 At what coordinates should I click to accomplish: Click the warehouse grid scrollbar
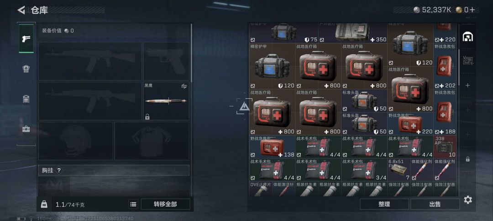click(x=459, y=67)
